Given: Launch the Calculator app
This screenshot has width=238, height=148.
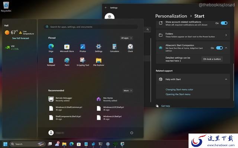Looking at the screenshot, I should click(x=115, y=48).
